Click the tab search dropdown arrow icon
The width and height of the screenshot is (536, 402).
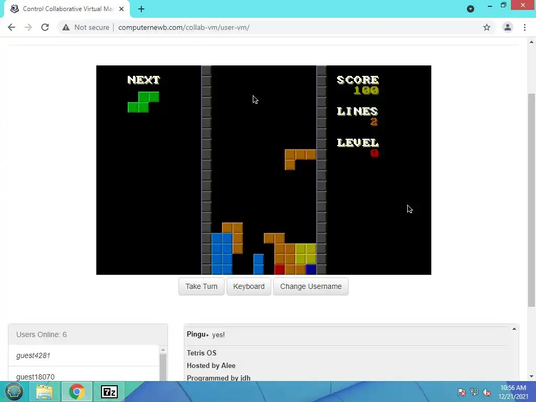(x=471, y=9)
